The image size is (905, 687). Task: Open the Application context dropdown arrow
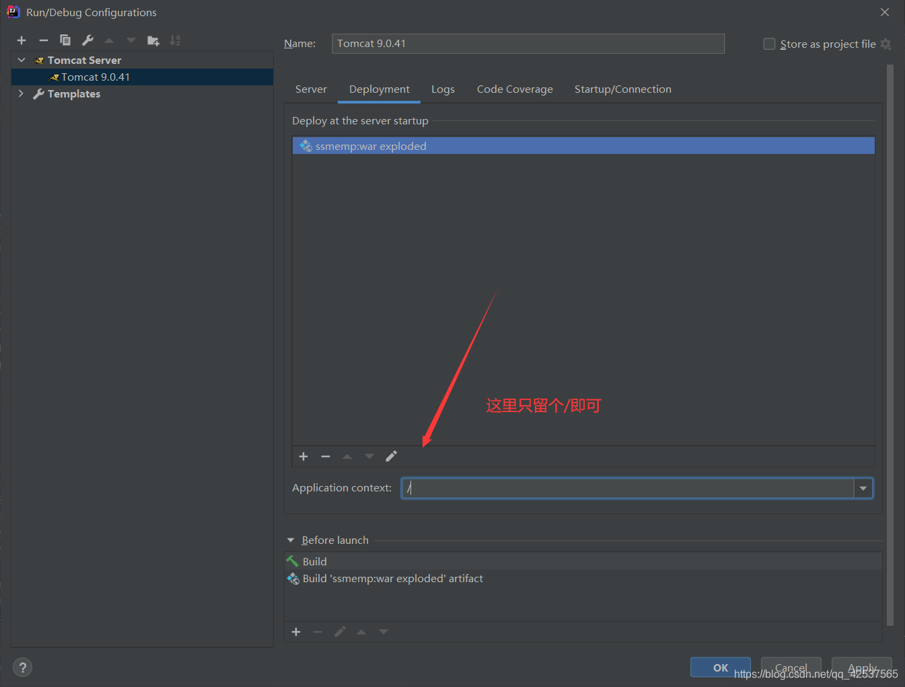coord(863,488)
